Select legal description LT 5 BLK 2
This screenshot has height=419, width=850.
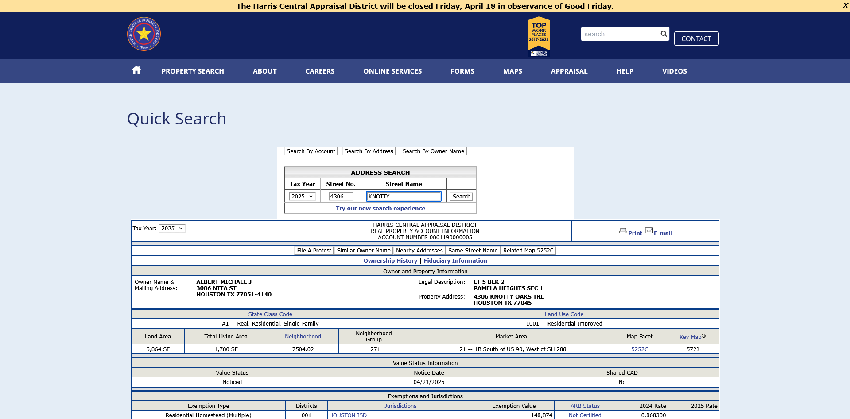click(489, 282)
